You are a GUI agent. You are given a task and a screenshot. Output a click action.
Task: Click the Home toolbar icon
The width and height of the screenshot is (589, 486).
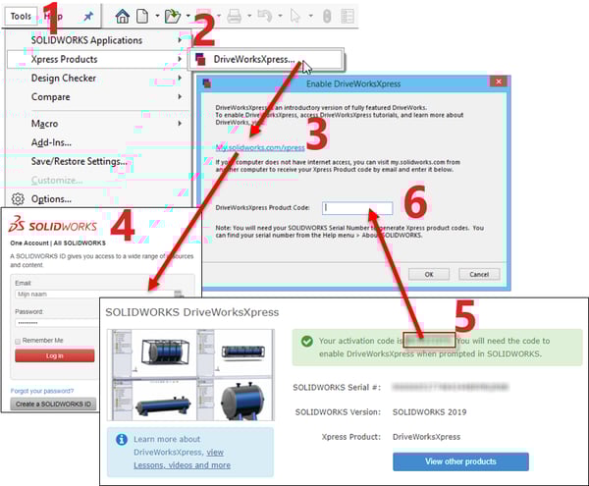123,16
